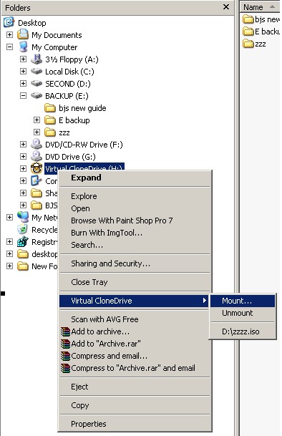This screenshot has width=282, height=436.
Task: Select the My Documents tree label
Action: tap(57, 35)
